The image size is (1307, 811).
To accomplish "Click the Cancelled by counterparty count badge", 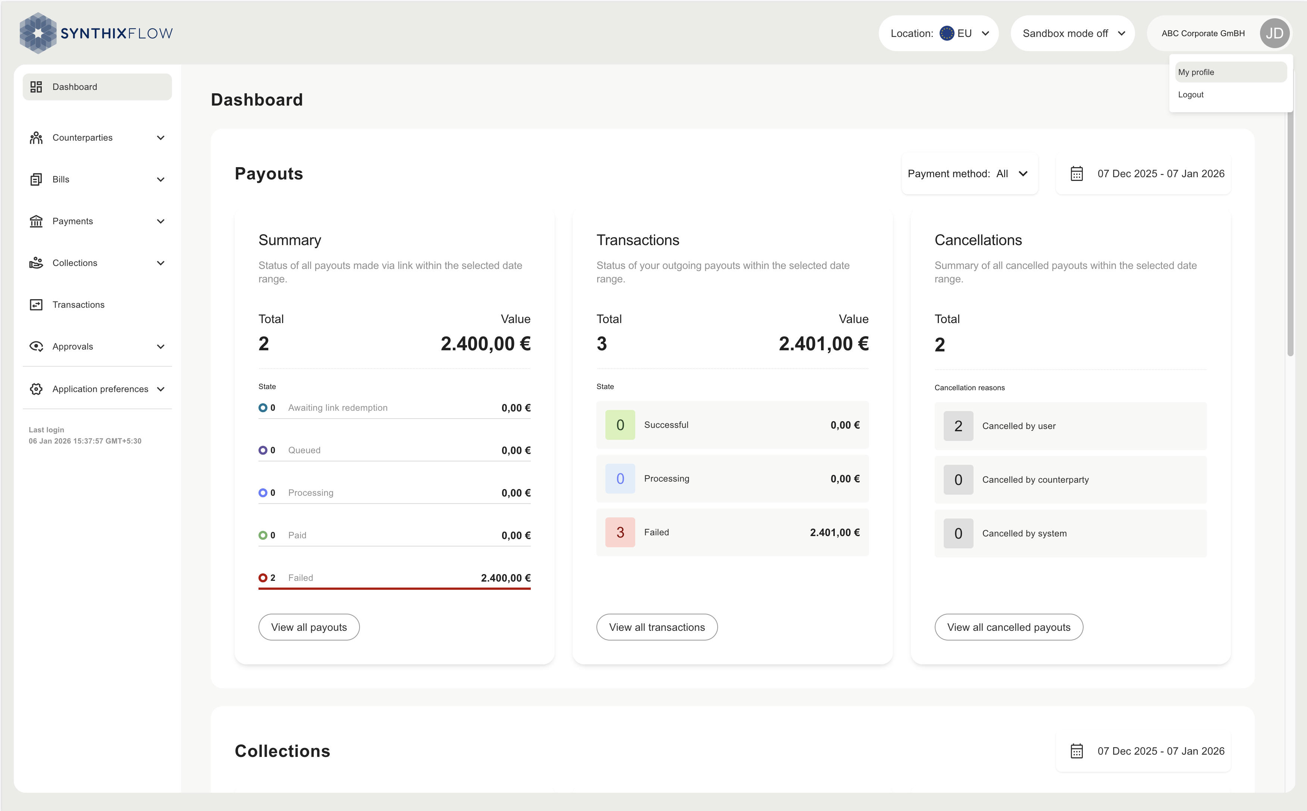I will pos(958,479).
